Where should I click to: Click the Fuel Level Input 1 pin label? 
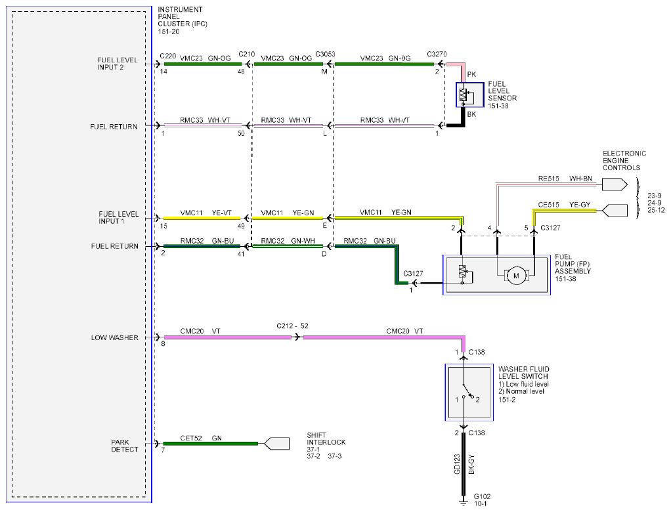click(x=119, y=217)
